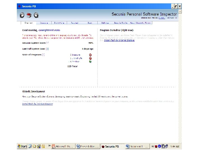Switch to Document1 taskbar button
Viewport: 202px width, 151px height.
tap(137, 146)
